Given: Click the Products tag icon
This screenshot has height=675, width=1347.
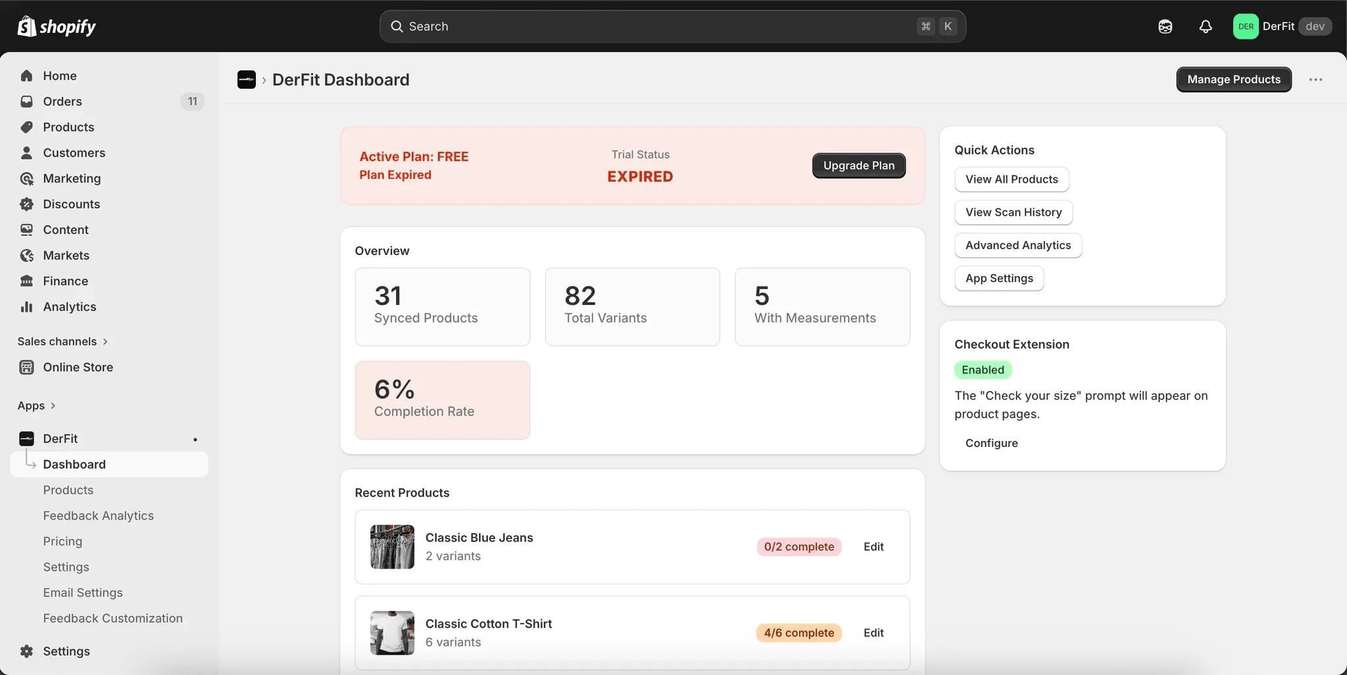Looking at the screenshot, I should [x=26, y=127].
